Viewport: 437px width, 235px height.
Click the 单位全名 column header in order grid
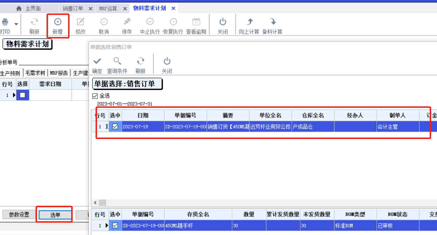pos(270,115)
